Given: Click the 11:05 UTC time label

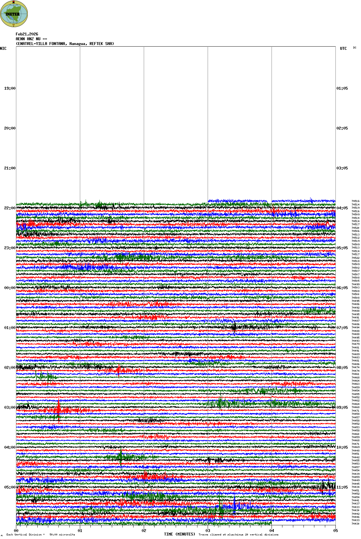Looking at the screenshot, I should (x=342, y=487).
